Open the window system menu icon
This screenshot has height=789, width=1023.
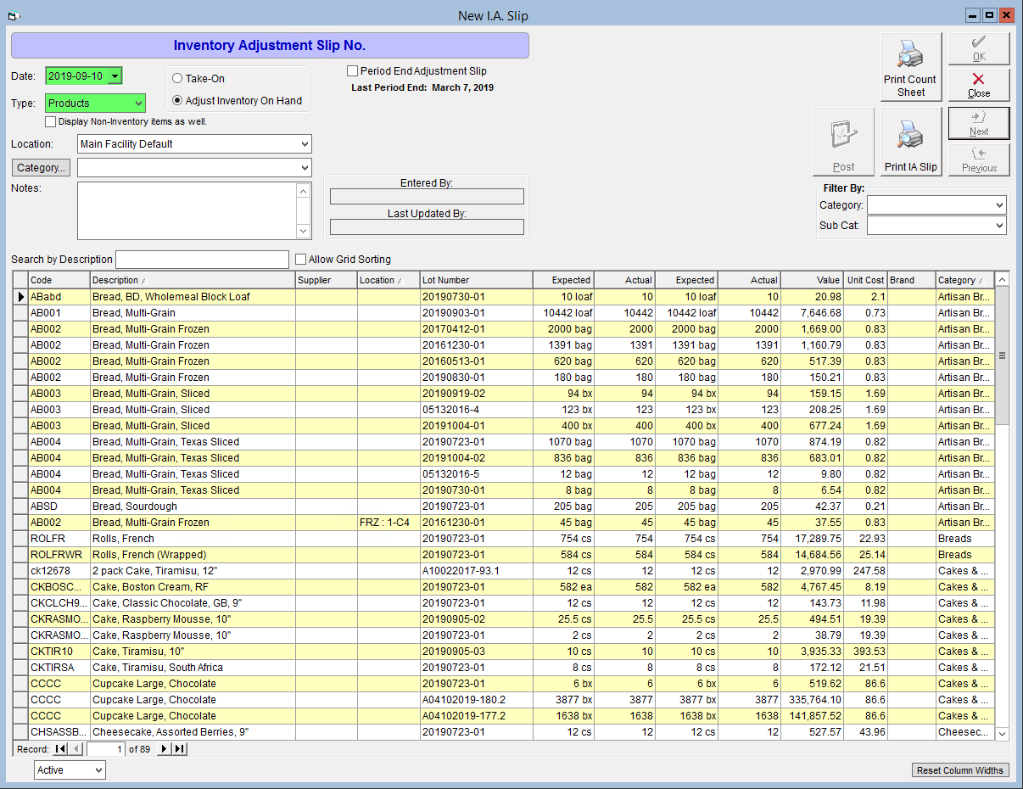(13, 15)
